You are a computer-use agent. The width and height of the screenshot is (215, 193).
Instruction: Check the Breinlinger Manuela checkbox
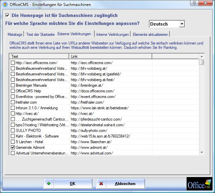[13, 85]
